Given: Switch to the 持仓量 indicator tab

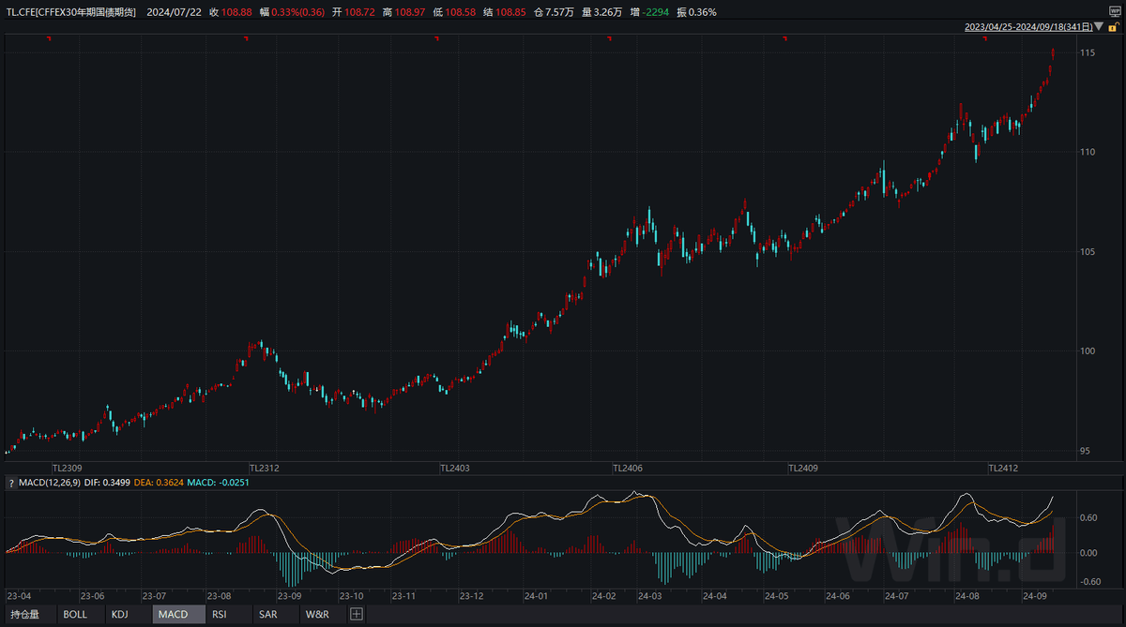Looking at the screenshot, I should point(25,615).
